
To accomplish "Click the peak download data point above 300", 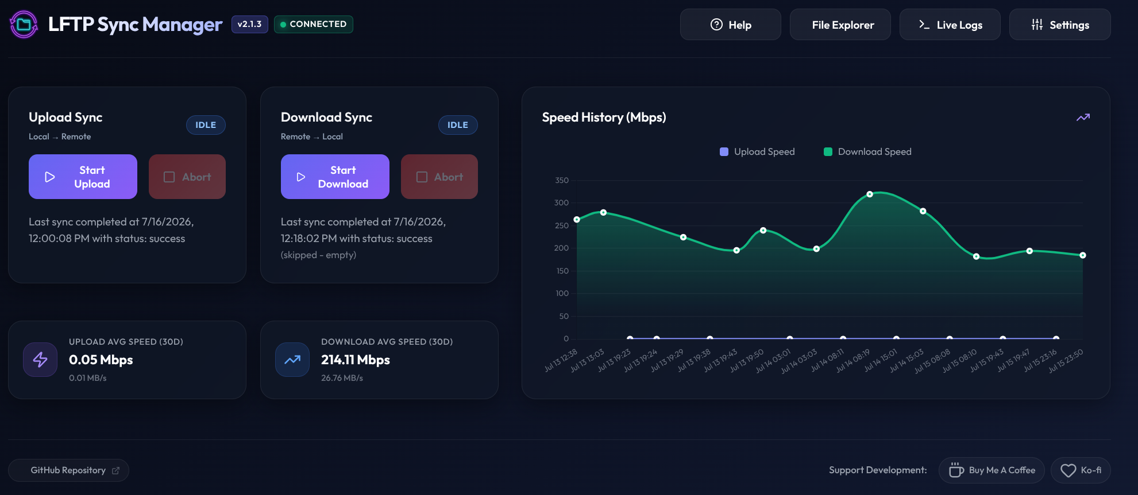I will click(870, 194).
